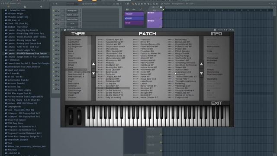The image size is (277, 156).
Task: Click the PATCH list up arrow
Action: [201, 64]
